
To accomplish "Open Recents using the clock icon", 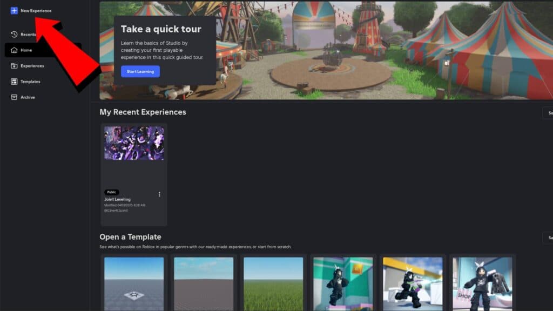I will pos(14,33).
